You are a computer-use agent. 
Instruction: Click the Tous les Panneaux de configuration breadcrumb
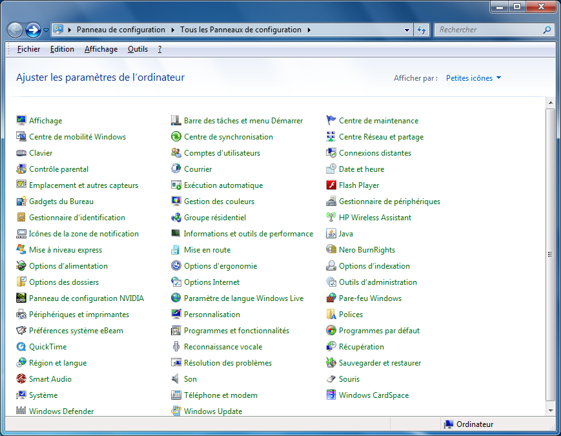240,30
